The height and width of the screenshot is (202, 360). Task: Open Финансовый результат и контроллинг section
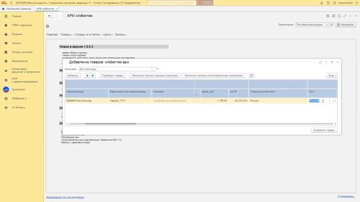tap(26, 70)
